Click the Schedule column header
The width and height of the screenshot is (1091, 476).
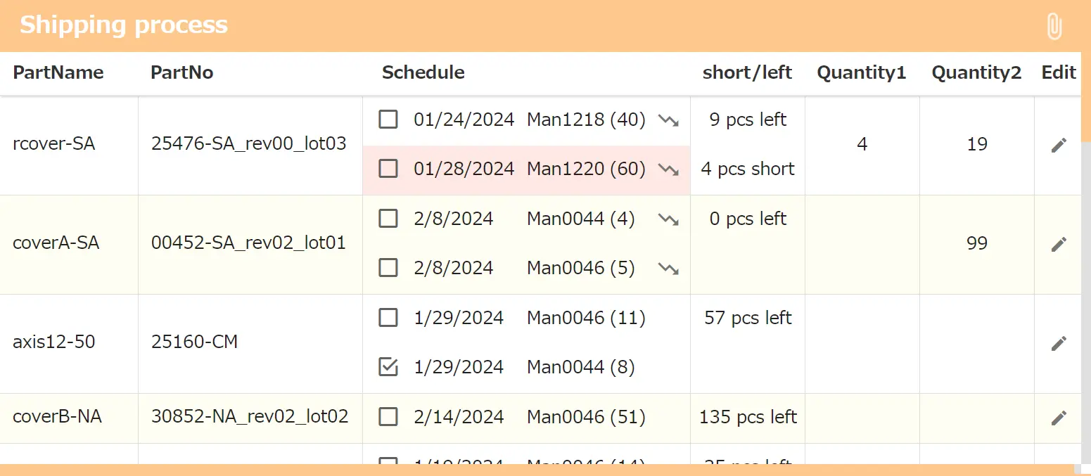[x=423, y=72]
